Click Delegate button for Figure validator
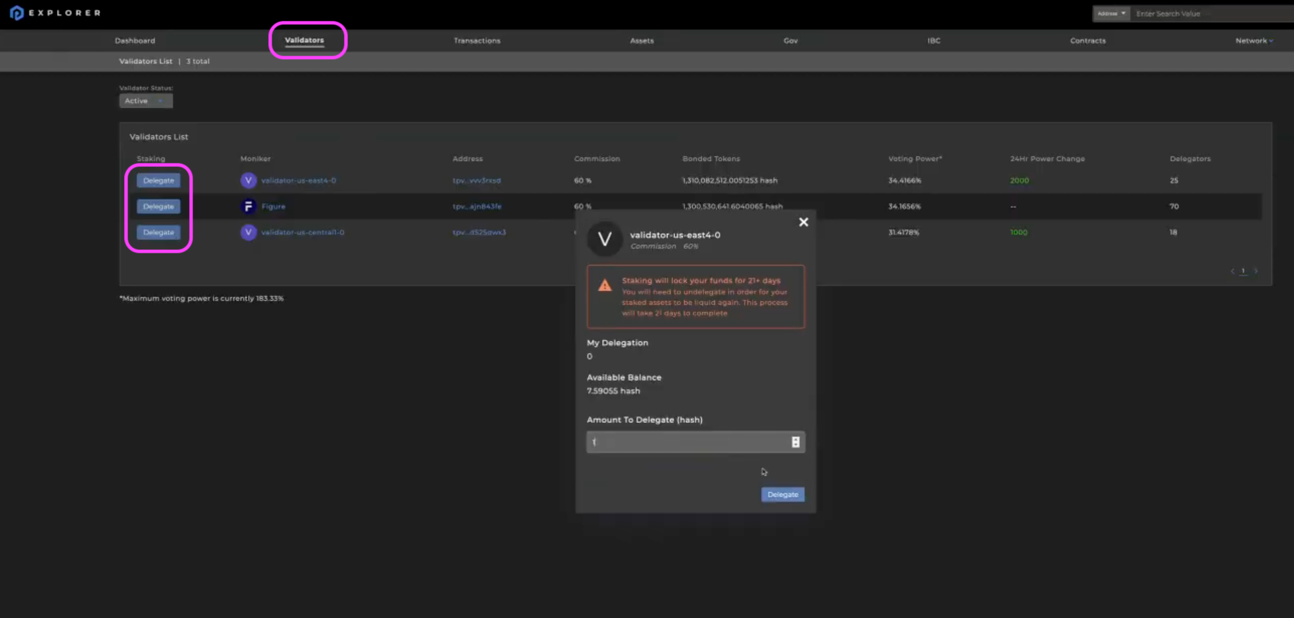Image resolution: width=1294 pixels, height=618 pixels. (x=158, y=206)
